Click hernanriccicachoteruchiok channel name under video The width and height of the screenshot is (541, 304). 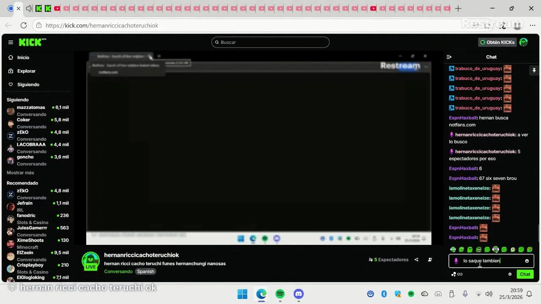(x=142, y=255)
